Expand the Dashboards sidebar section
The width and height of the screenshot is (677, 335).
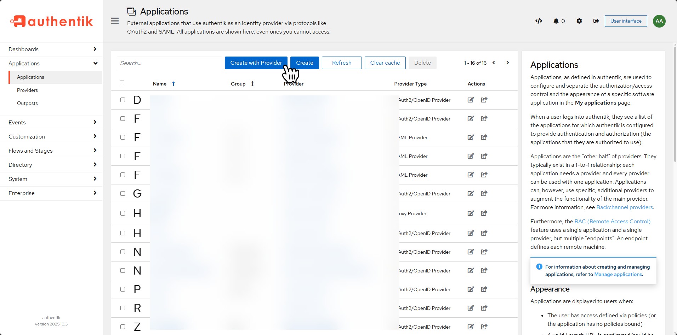pyautogui.click(x=51, y=49)
